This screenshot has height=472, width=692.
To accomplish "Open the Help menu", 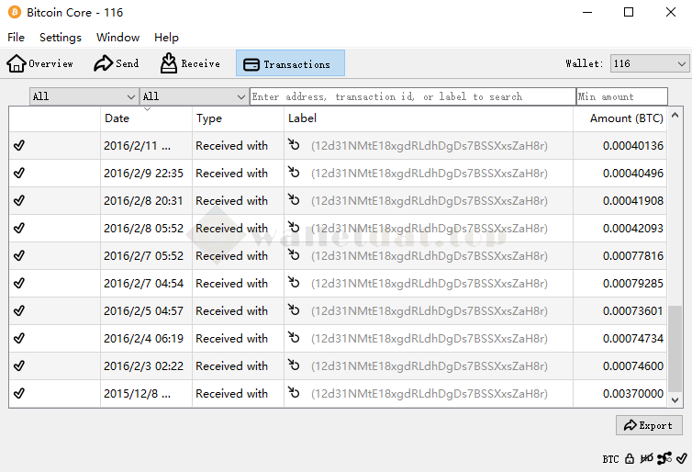I will 166,38.
